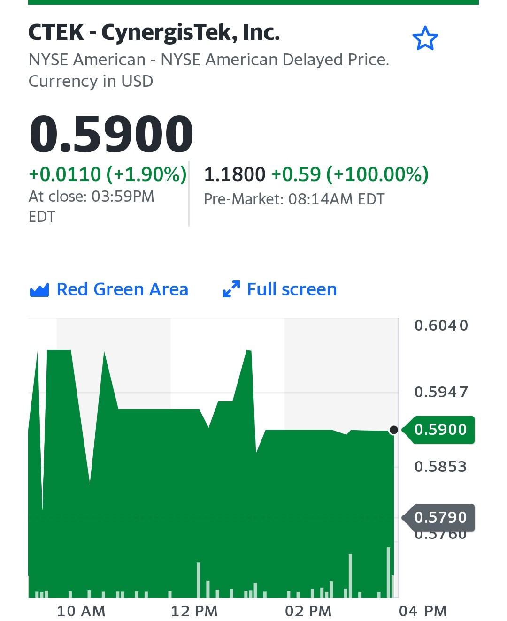Click the pre-market price 1.1800

[x=235, y=174]
